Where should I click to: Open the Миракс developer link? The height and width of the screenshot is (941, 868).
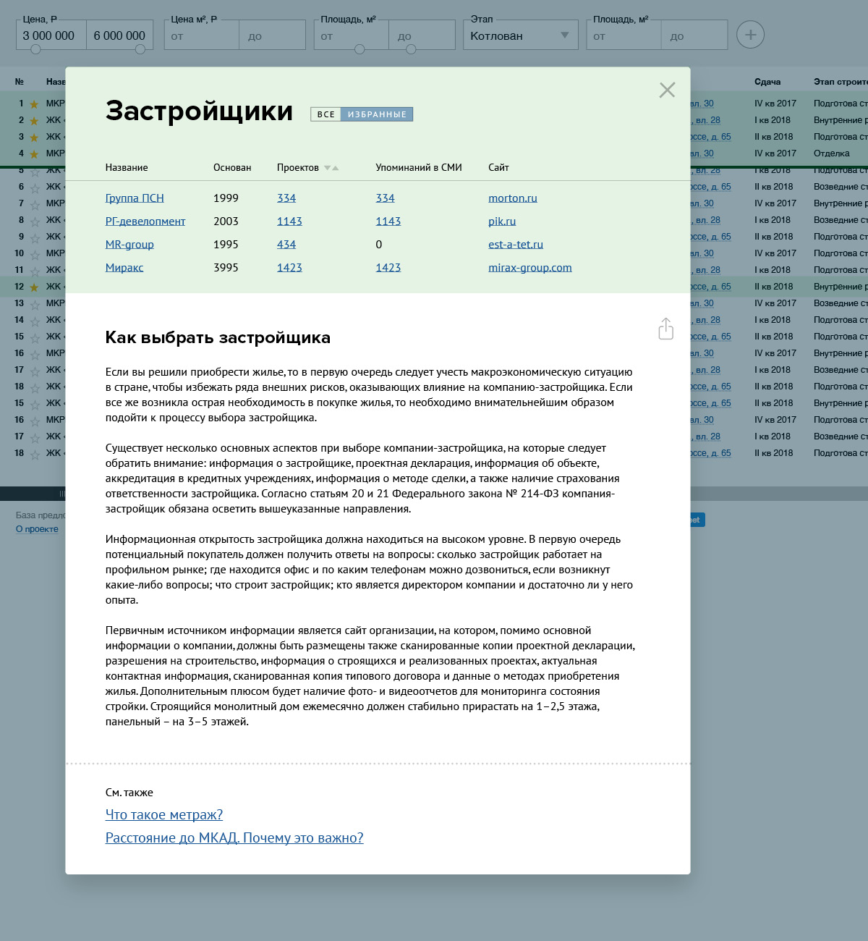pyautogui.click(x=124, y=268)
